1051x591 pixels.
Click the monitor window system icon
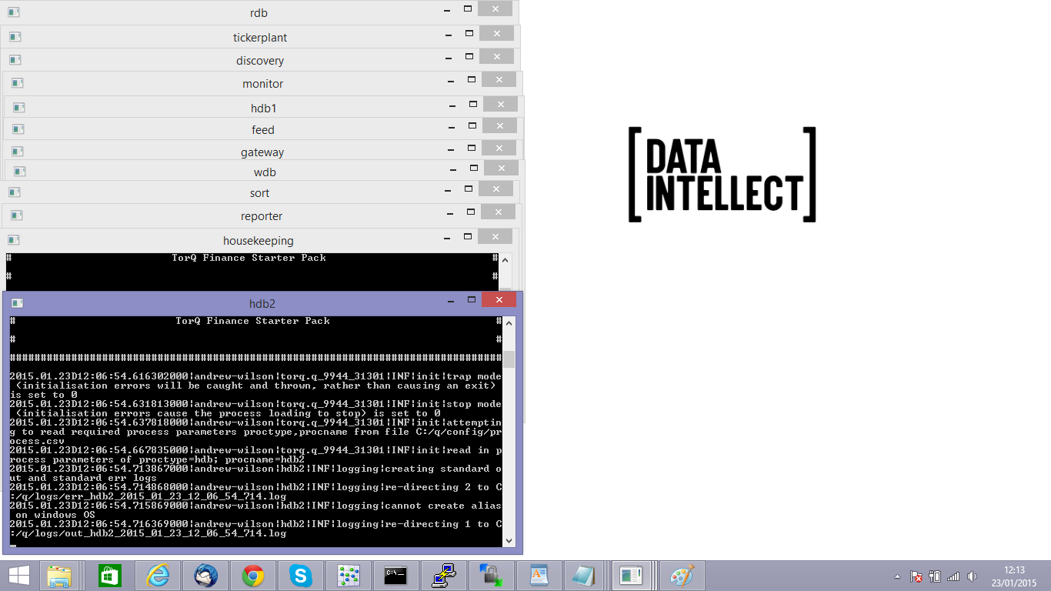(x=17, y=83)
